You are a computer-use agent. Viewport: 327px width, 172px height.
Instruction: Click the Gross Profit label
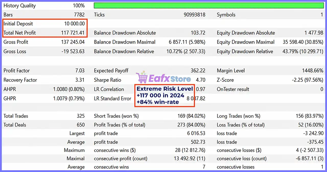click(16, 42)
